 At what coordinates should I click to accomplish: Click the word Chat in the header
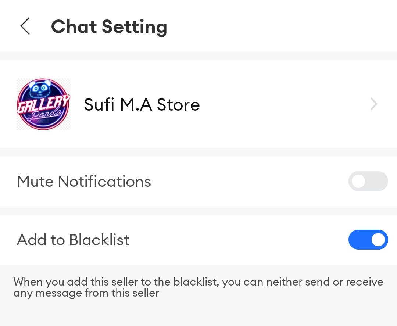[74, 27]
